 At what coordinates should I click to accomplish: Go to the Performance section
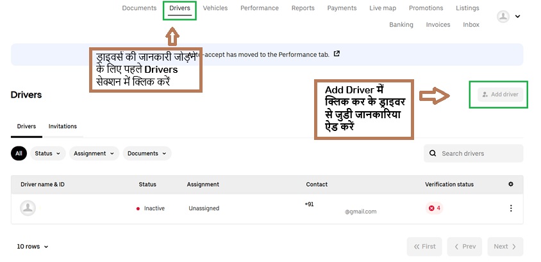[x=260, y=8]
